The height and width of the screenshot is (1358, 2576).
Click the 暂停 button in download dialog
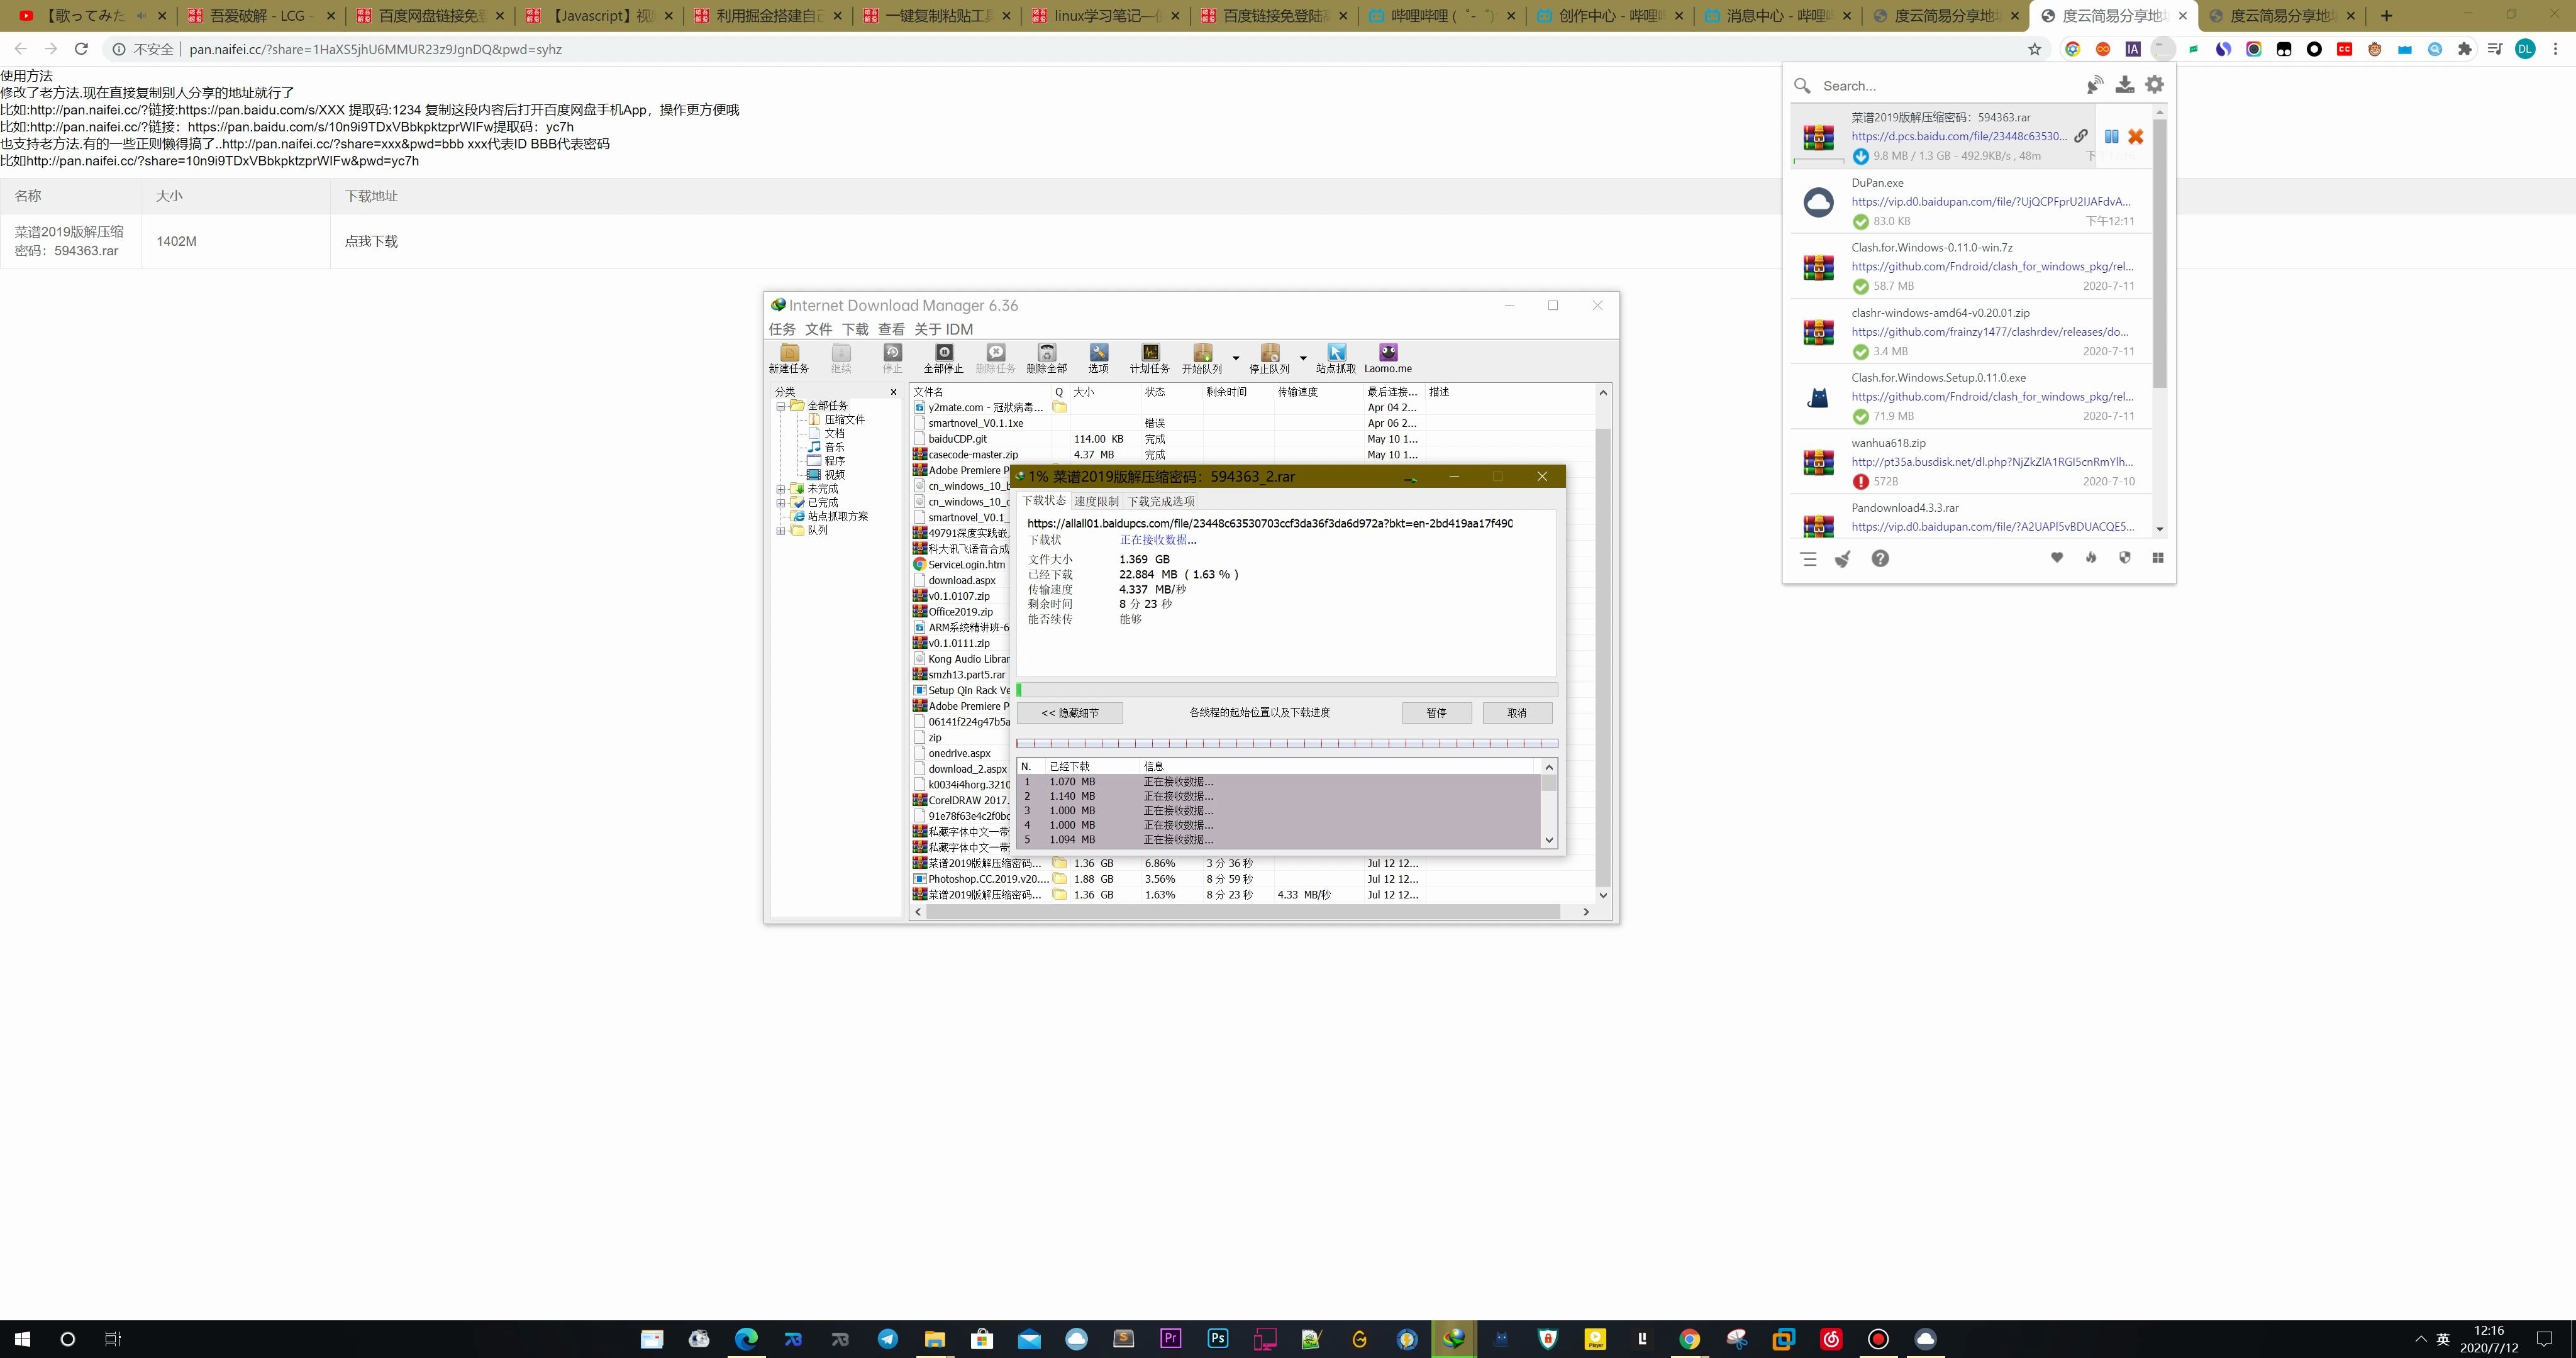1436,713
